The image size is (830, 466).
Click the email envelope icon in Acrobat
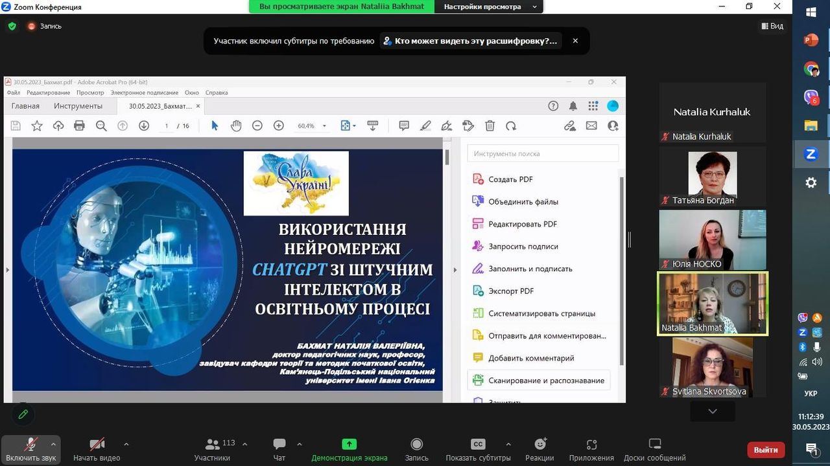pos(591,126)
